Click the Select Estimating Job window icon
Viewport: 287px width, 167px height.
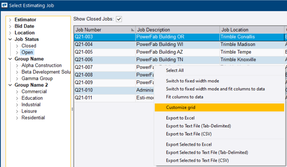click(x=4, y=5)
